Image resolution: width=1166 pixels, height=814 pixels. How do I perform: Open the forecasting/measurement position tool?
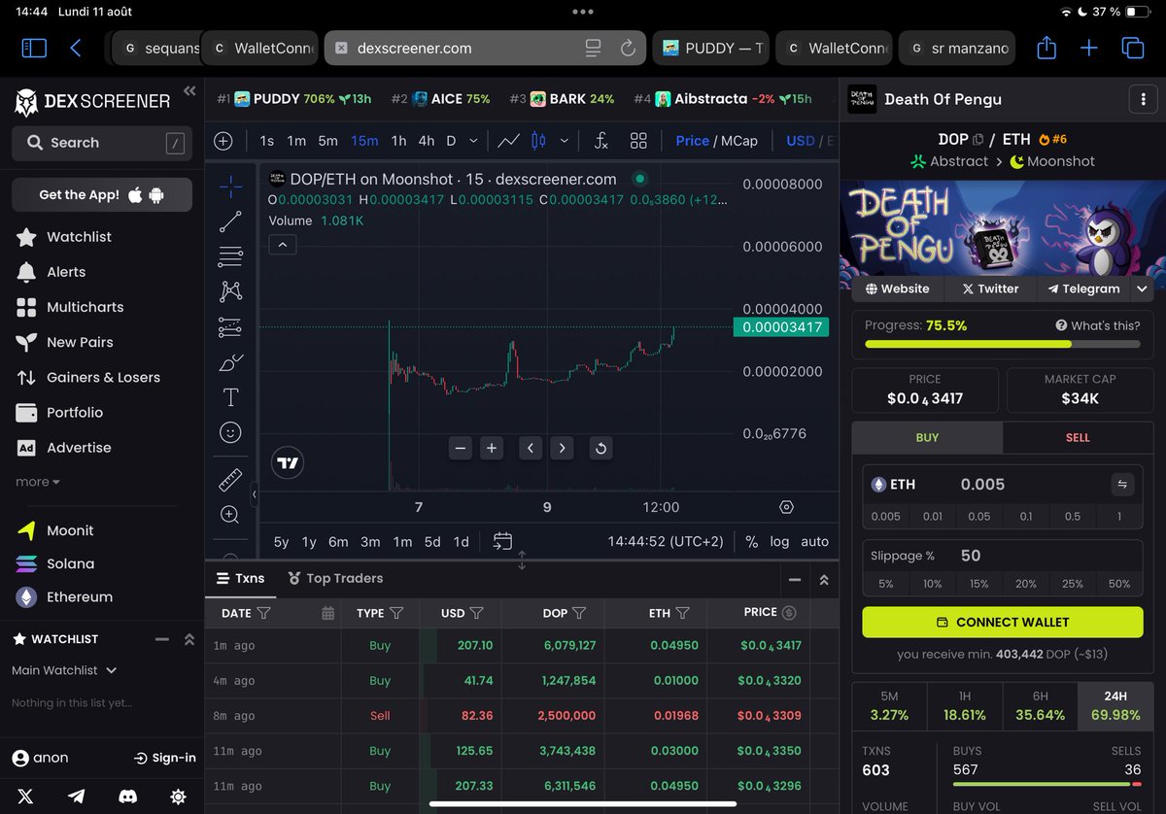[230, 327]
